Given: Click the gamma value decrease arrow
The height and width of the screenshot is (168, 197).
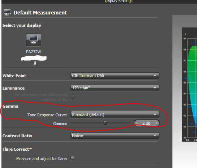Looking at the screenshot, I should [137, 123].
